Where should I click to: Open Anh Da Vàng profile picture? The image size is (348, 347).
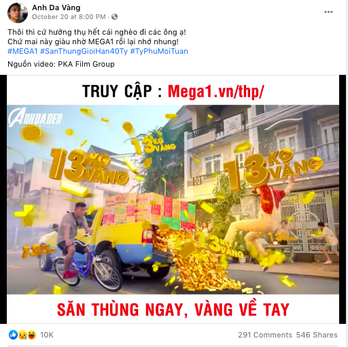tap(17, 13)
